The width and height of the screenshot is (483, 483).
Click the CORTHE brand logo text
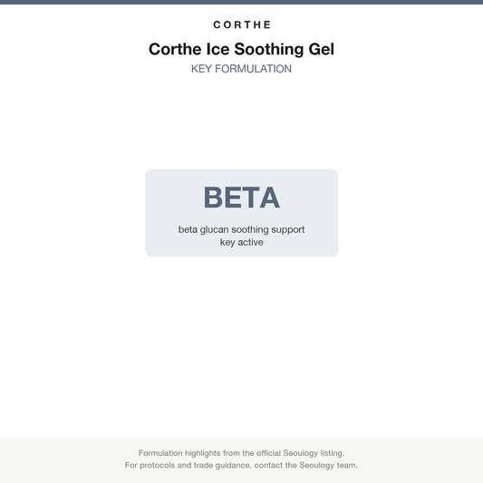click(x=241, y=24)
